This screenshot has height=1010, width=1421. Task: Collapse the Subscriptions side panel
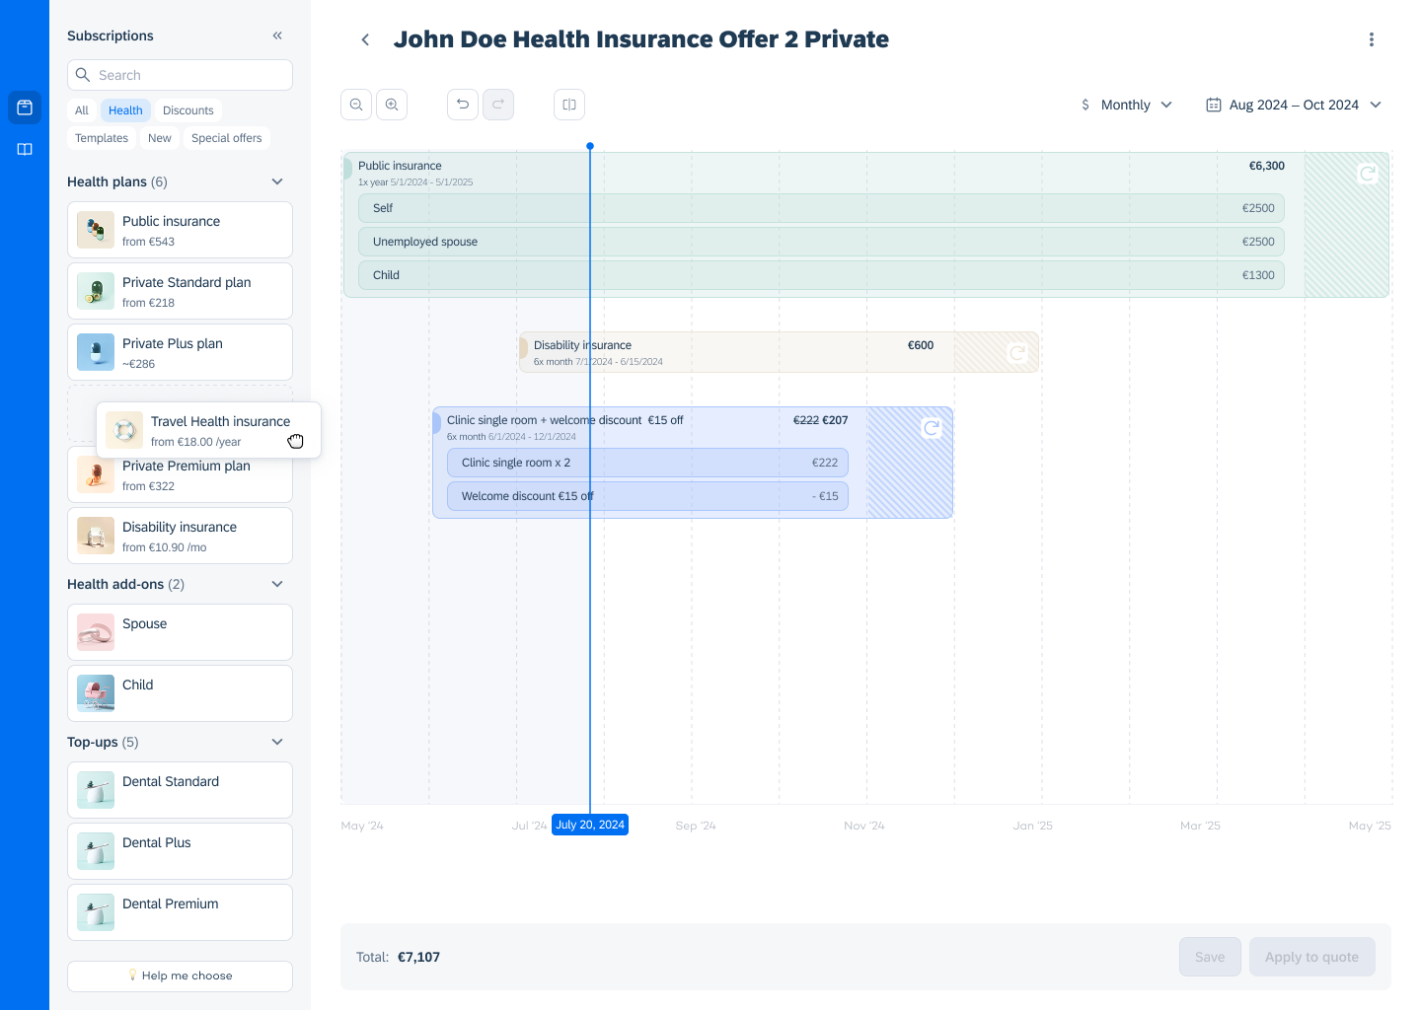[277, 36]
